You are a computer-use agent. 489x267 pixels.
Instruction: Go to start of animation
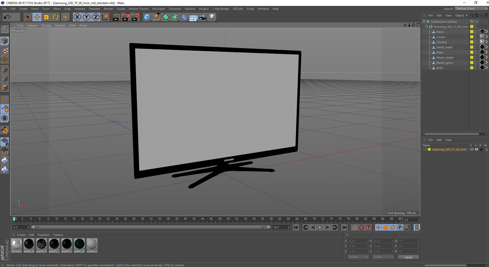[x=296, y=227]
